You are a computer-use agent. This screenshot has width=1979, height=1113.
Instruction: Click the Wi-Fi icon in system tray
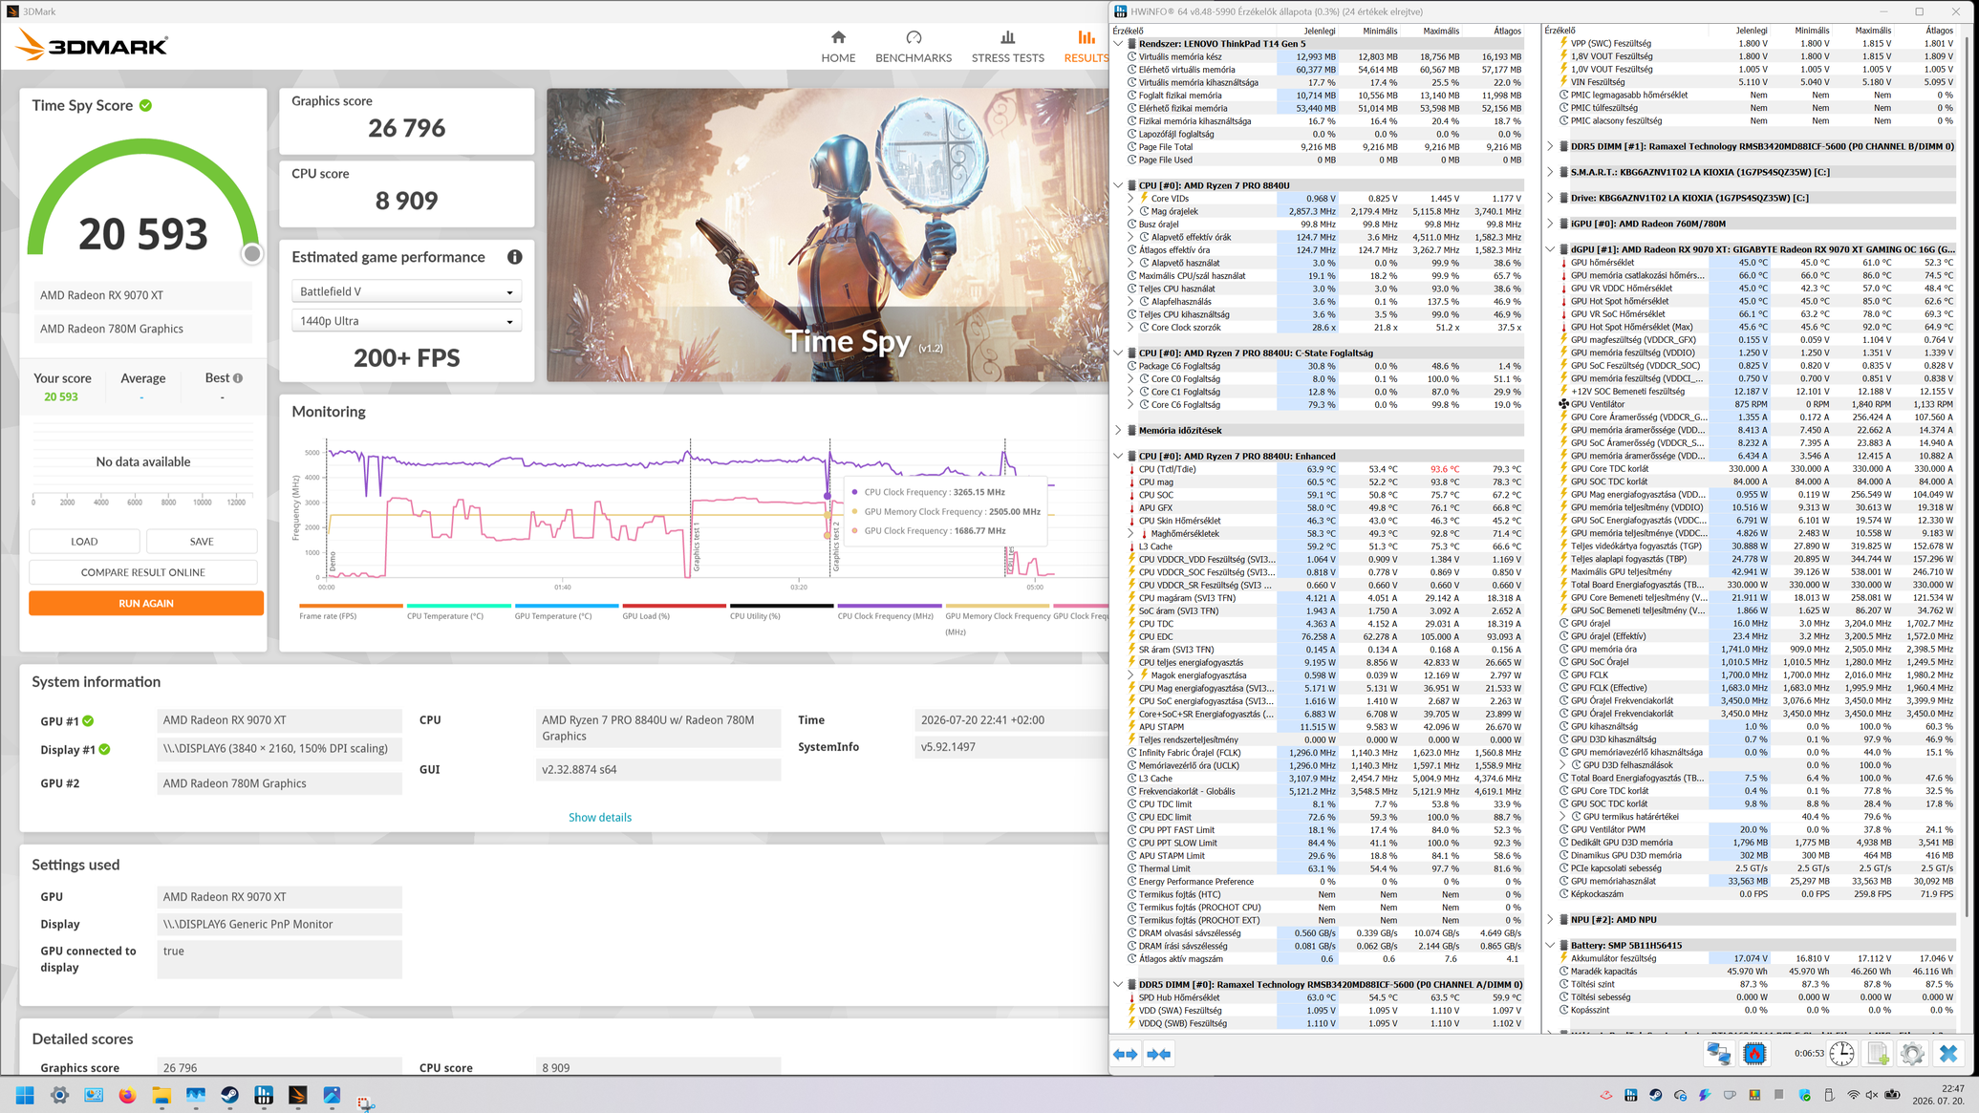tap(1853, 1095)
